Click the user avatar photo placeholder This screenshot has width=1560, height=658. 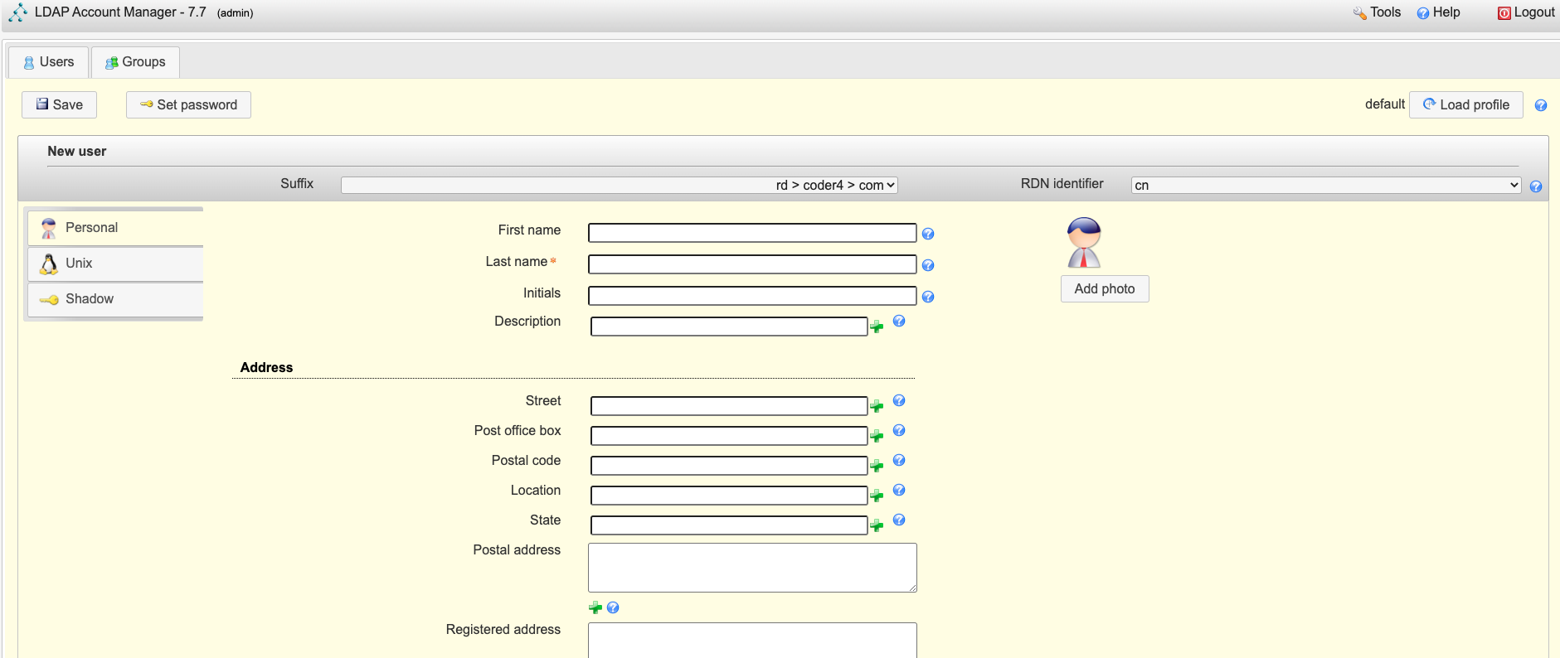[1084, 243]
